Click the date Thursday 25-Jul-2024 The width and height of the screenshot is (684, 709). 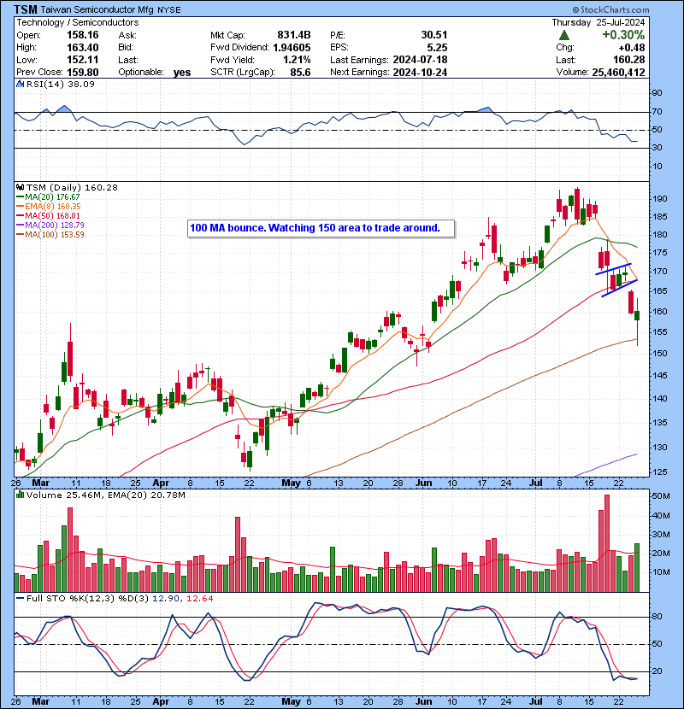[598, 22]
